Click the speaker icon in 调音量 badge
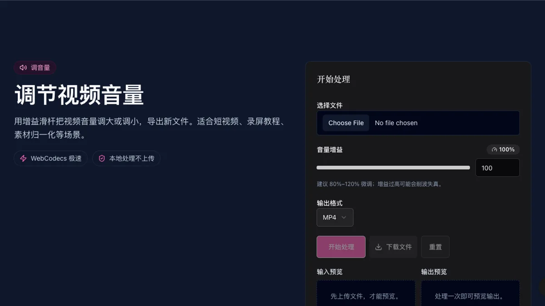Screen dimensions: 545x306 point(23,68)
